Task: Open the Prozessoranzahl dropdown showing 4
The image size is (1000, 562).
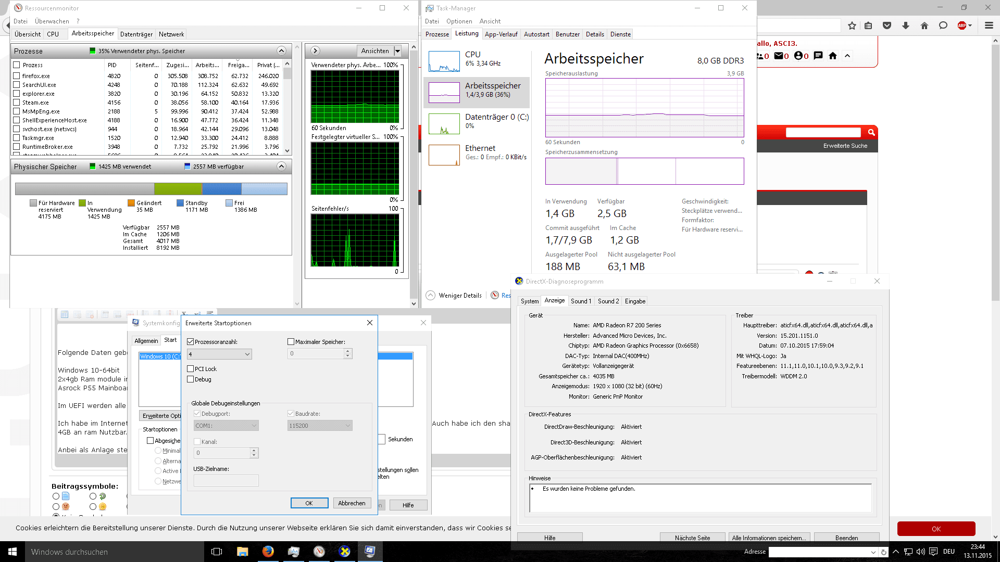Action: pos(219,354)
